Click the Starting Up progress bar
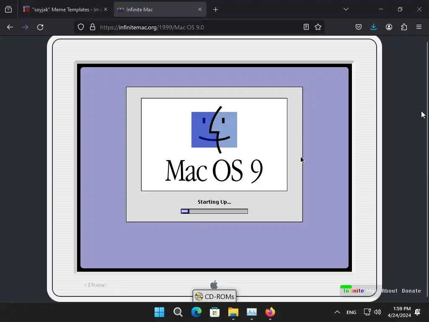 point(214,211)
